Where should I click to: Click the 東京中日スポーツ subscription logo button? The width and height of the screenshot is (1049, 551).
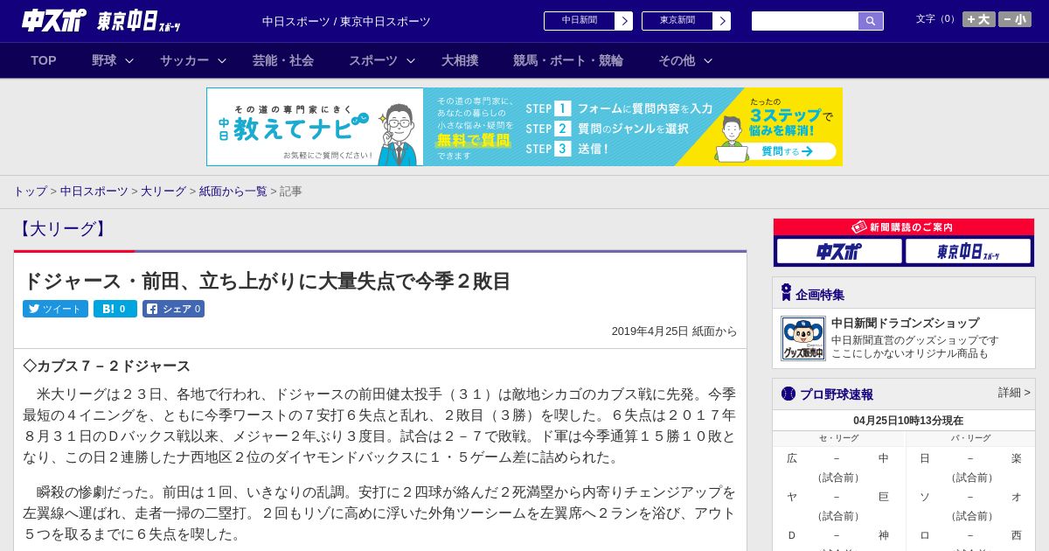[x=968, y=251]
